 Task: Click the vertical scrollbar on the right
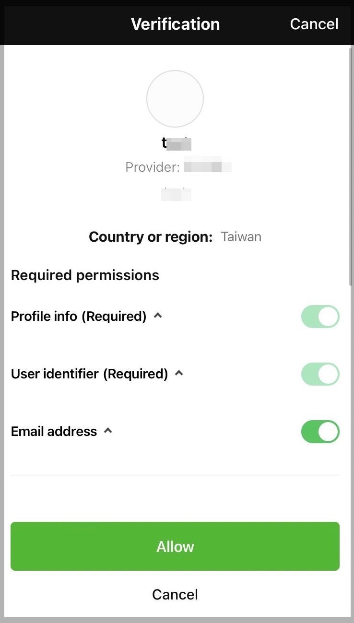click(x=351, y=166)
